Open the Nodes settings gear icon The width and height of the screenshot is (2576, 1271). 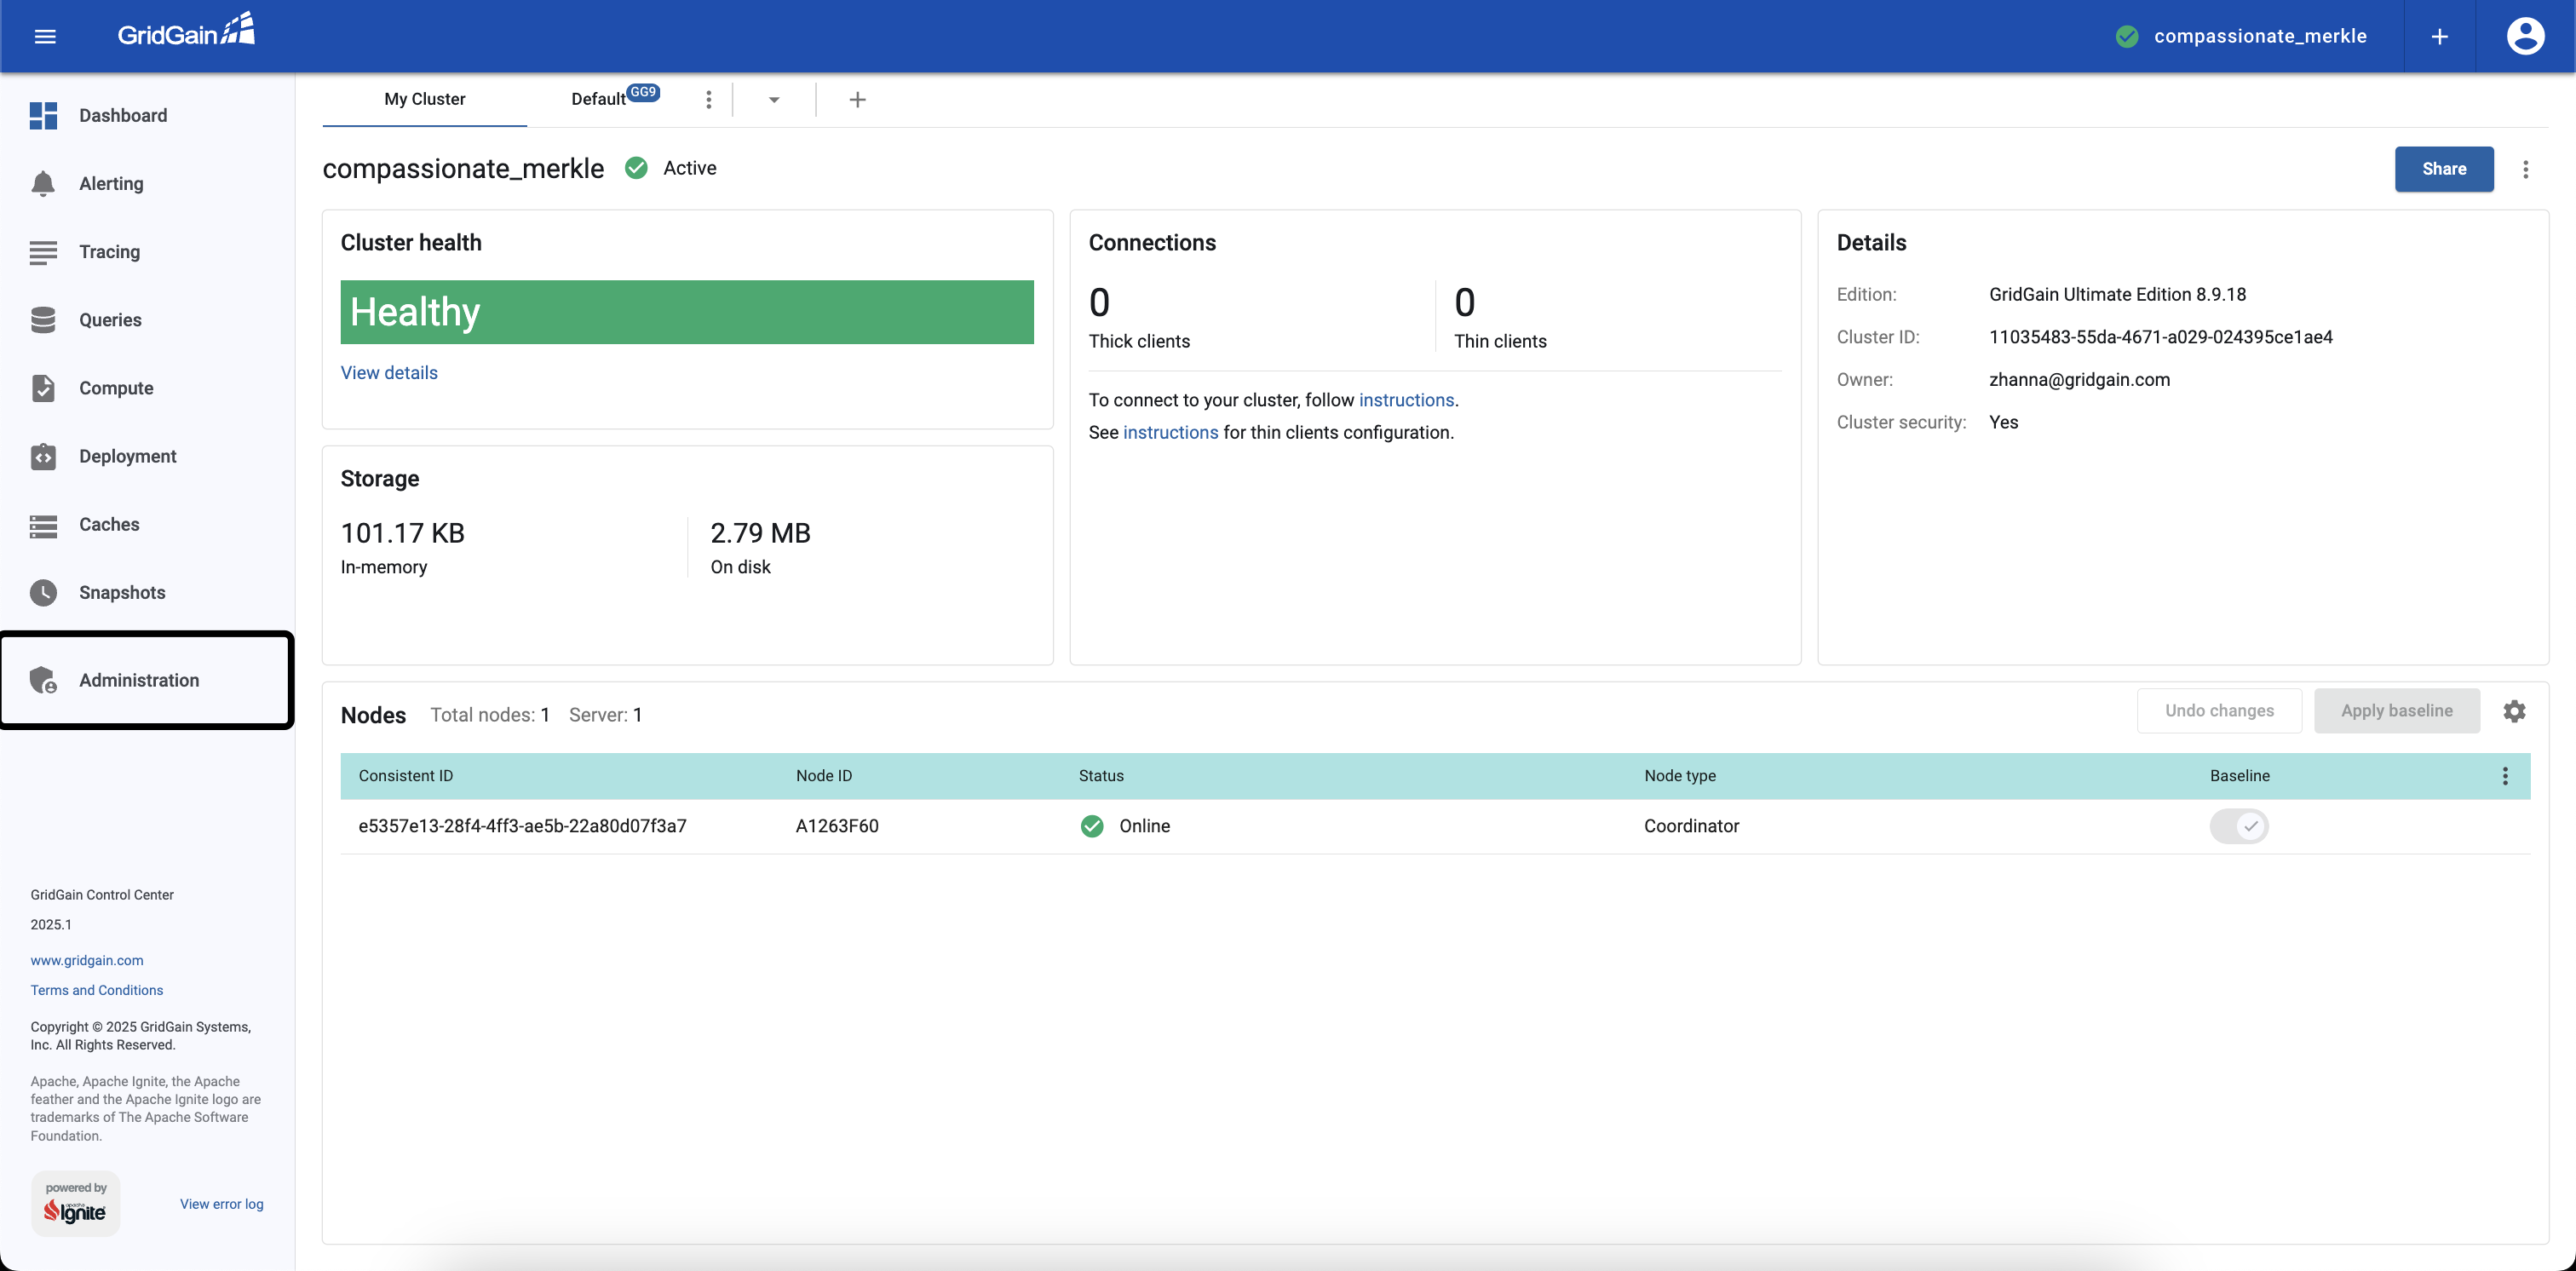(2514, 711)
